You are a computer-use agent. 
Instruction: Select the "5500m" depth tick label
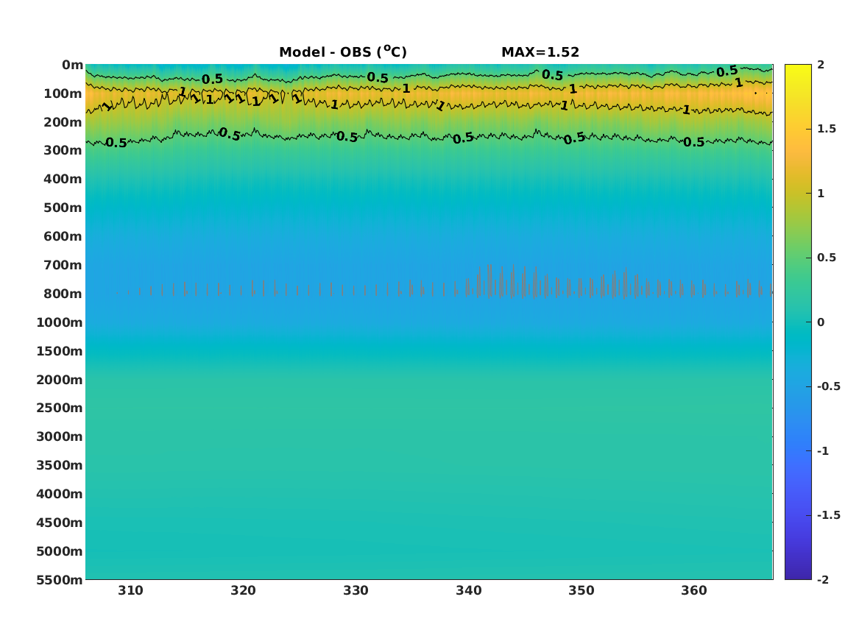tap(60, 580)
